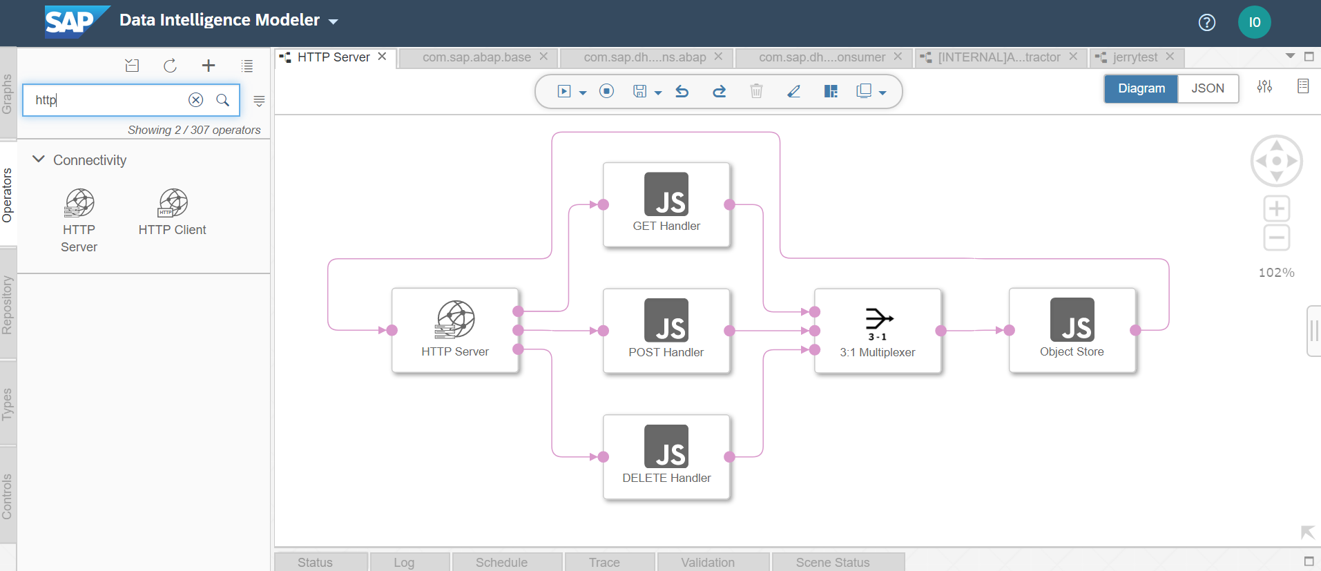The height and width of the screenshot is (571, 1321).
Task: Zoom in with the plus button
Action: 1277,209
